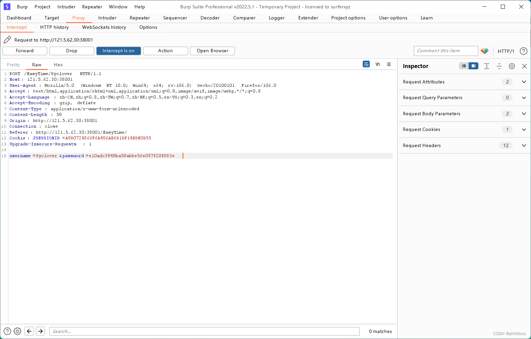Open the Action menu button
The height and width of the screenshot is (339, 531).
(x=166, y=51)
